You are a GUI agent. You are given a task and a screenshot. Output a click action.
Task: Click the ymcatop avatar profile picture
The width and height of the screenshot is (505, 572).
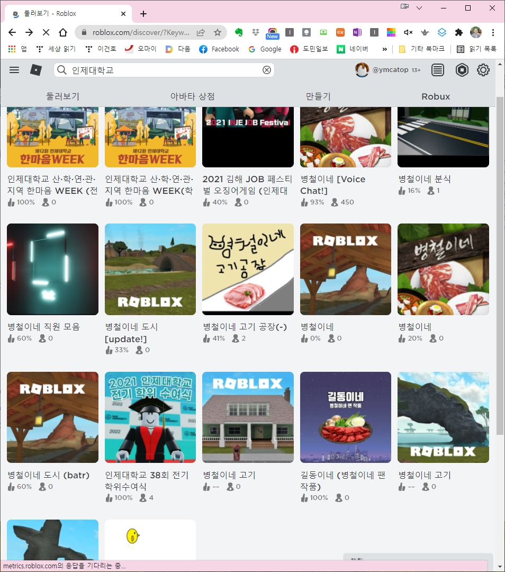click(x=362, y=70)
